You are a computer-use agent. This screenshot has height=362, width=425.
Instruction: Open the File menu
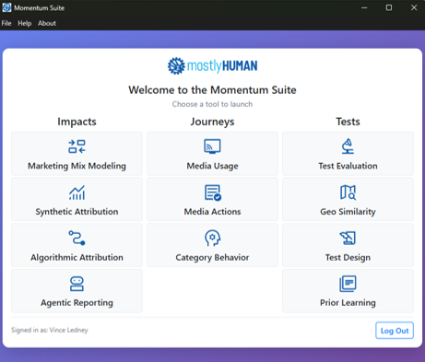click(x=6, y=23)
